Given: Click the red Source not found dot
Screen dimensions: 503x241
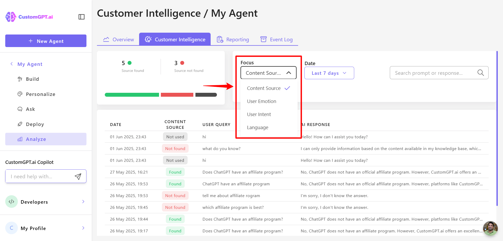Looking at the screenshot, I should 182,63.
